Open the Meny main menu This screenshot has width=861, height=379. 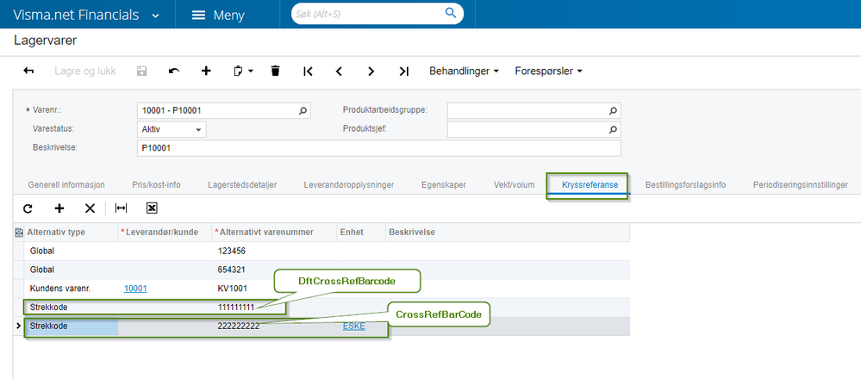tap(218, 15)
